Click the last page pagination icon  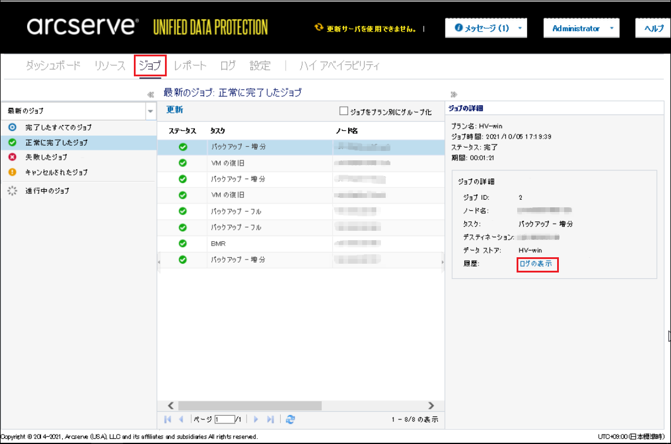point(271,419)
